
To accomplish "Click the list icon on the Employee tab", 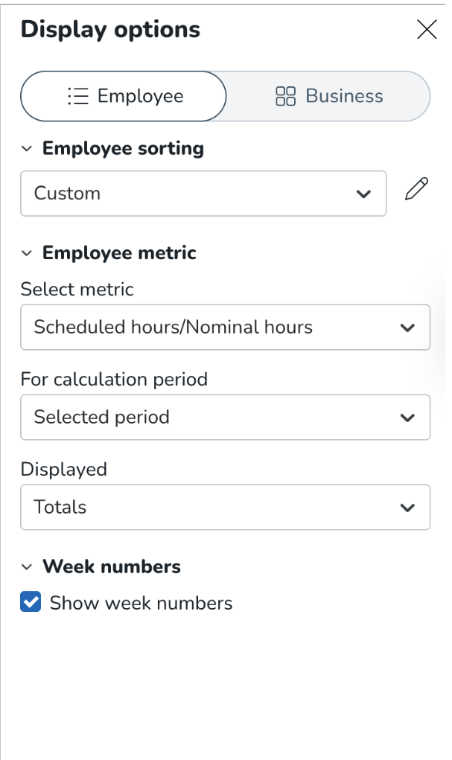I will click(x=78, y=97).
